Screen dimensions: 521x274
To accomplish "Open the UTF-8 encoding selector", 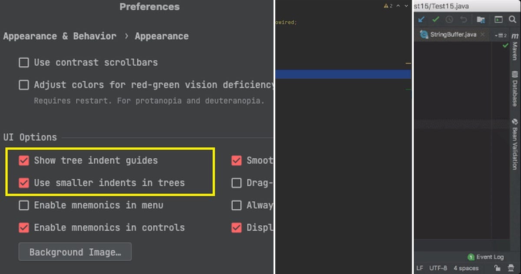I will coord(438,268).
